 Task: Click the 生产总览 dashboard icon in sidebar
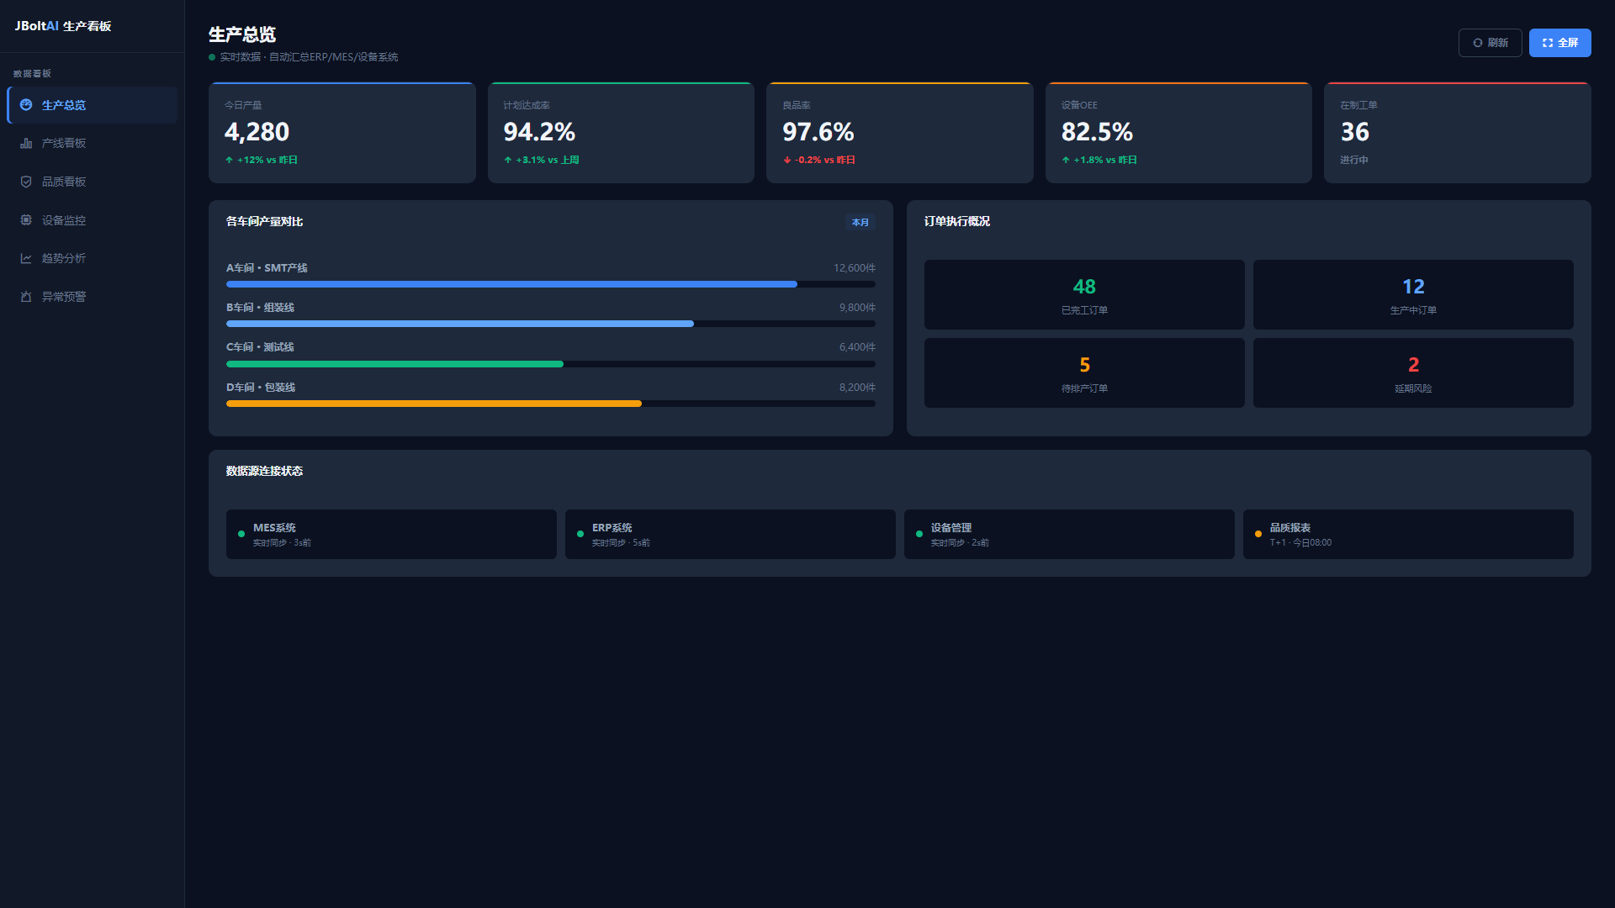pos(26,105)
